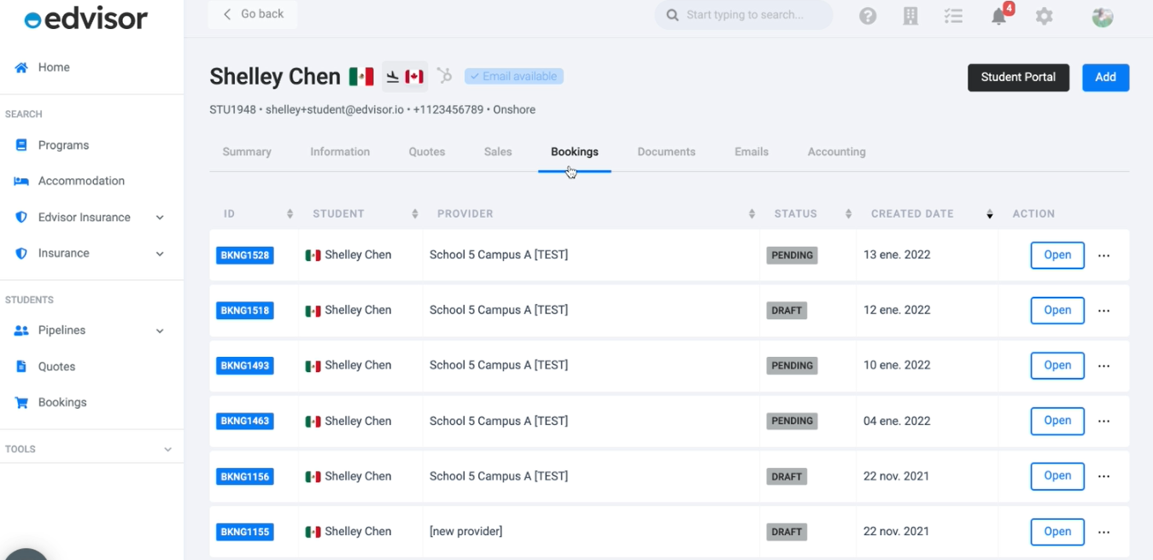The height and width of the screenshot is (560, 1153).
Task: Open the task checklist icon
Action: [953, 15]
